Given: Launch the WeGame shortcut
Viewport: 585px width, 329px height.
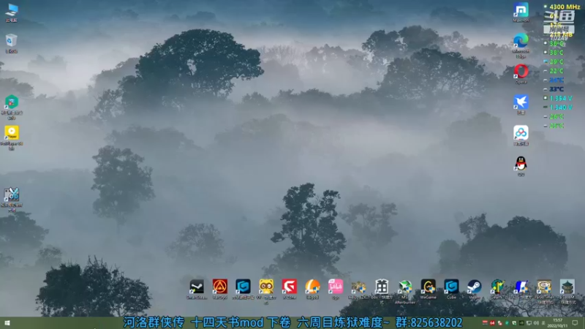Looking at the screenshot, I should (x=429, y=289).
